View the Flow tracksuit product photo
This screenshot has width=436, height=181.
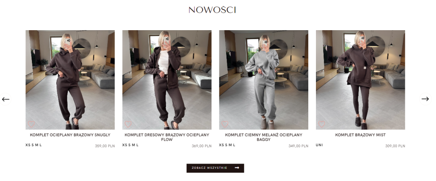tap(167, 80)
